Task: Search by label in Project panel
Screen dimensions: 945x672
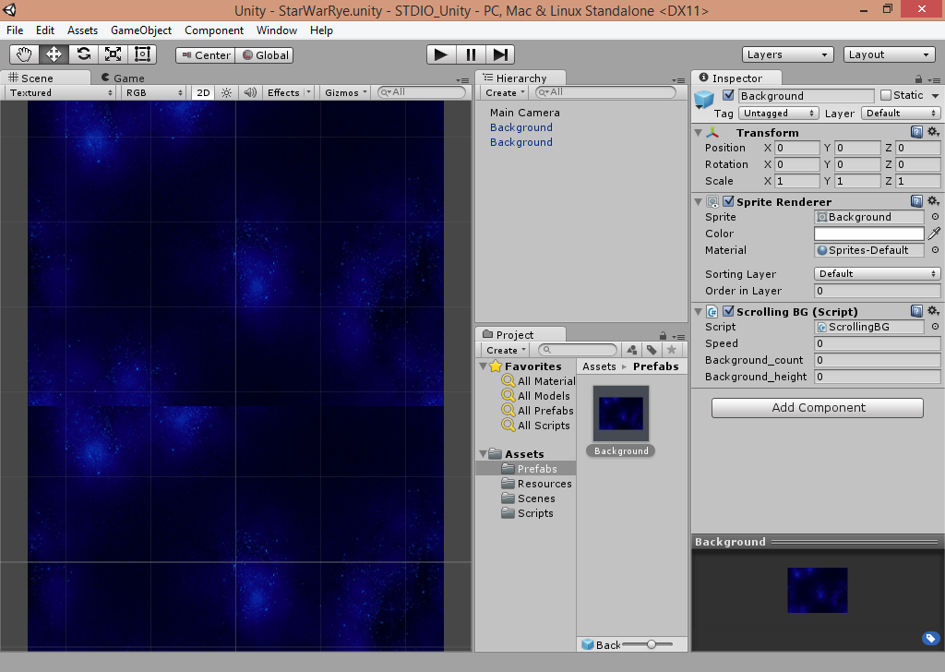Action: pyautogui.click(x=652, y=350)
